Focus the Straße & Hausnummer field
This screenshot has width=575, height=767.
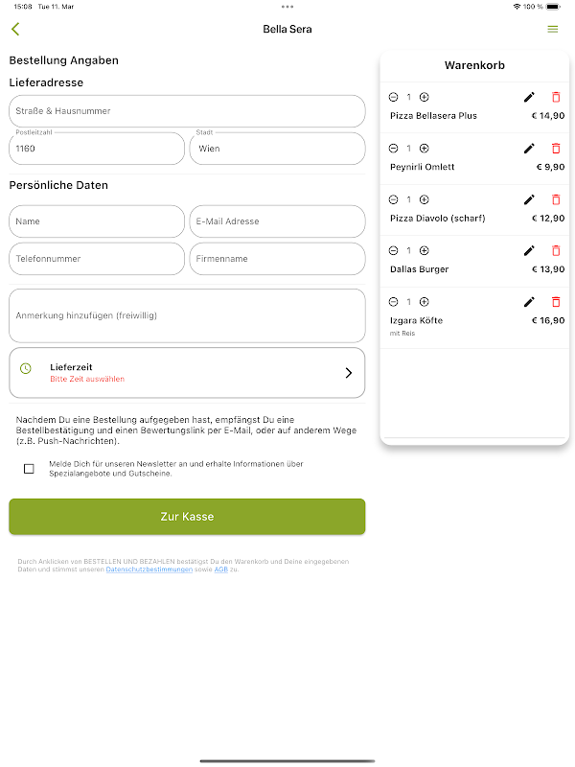pyautogui.click(x=187, y=111)
